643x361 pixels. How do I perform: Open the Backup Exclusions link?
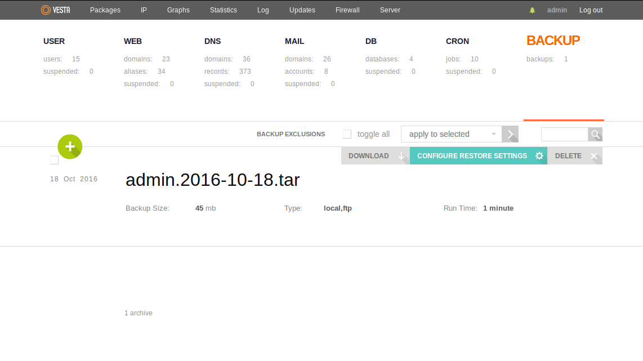[291, 134]
